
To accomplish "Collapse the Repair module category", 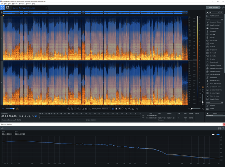I will coord(222,19).
